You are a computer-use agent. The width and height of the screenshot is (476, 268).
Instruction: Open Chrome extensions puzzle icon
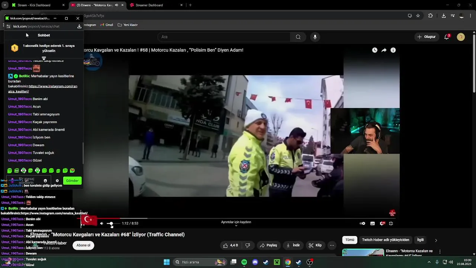click(431, 16)
